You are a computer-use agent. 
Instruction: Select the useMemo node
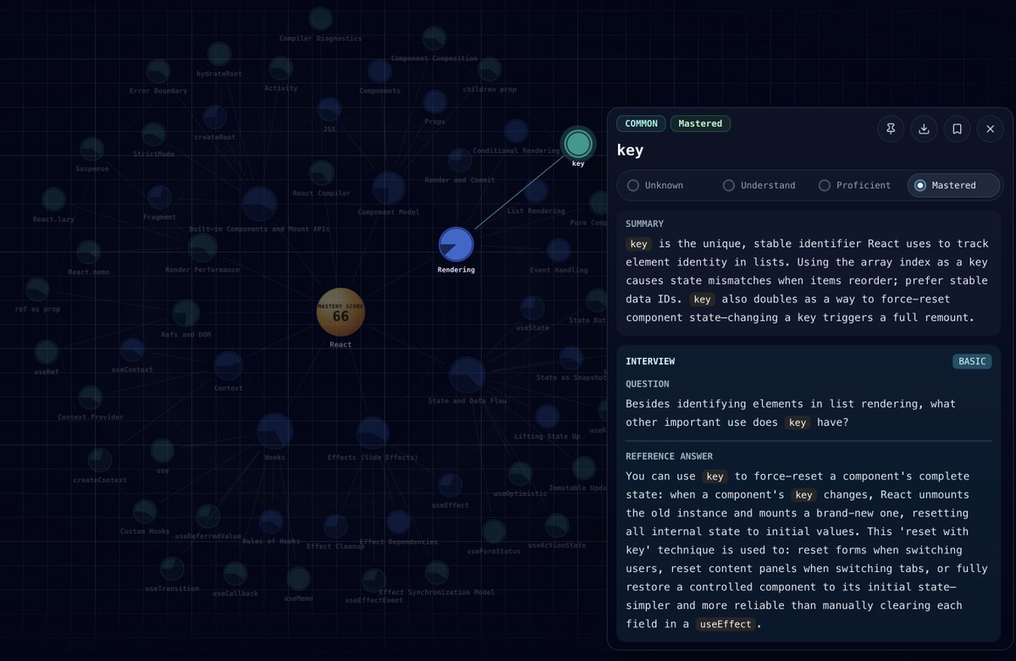click(x=299, y=579)
